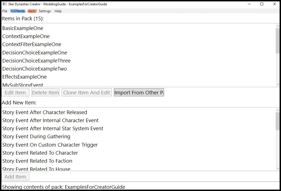This screenshot has width=281, height=191.
Task: Open the Pack menu
Action: click(32, 11)
